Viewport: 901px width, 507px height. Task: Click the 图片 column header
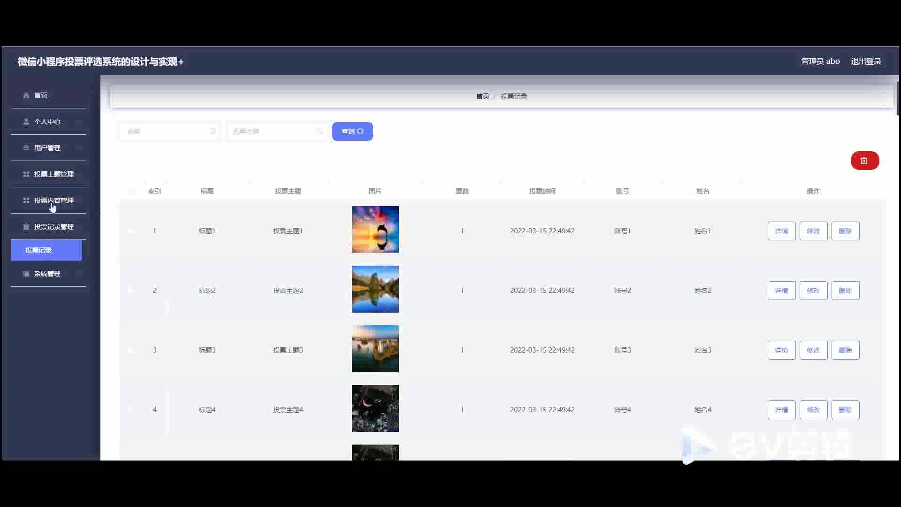click(375, 191)
